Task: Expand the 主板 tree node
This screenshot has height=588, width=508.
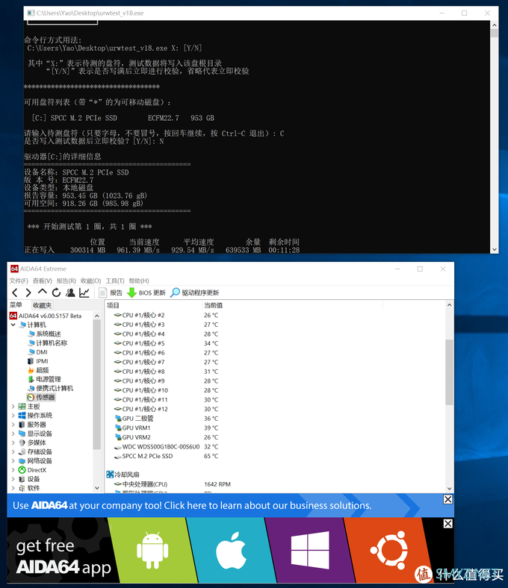Action: pos(13,407)
